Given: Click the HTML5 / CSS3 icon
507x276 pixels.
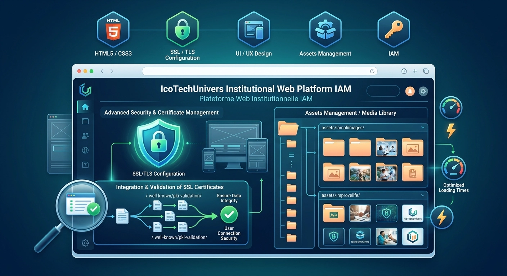Looking at the screenshot, I should [113, 29].
